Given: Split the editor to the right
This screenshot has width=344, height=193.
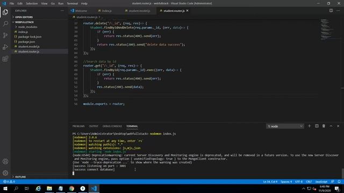Looking at the screenshot, I should click(331, 11).
